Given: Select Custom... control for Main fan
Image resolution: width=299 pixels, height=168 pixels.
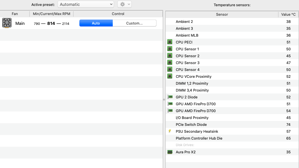Looking at the screenshot, I should pos(134,23).
